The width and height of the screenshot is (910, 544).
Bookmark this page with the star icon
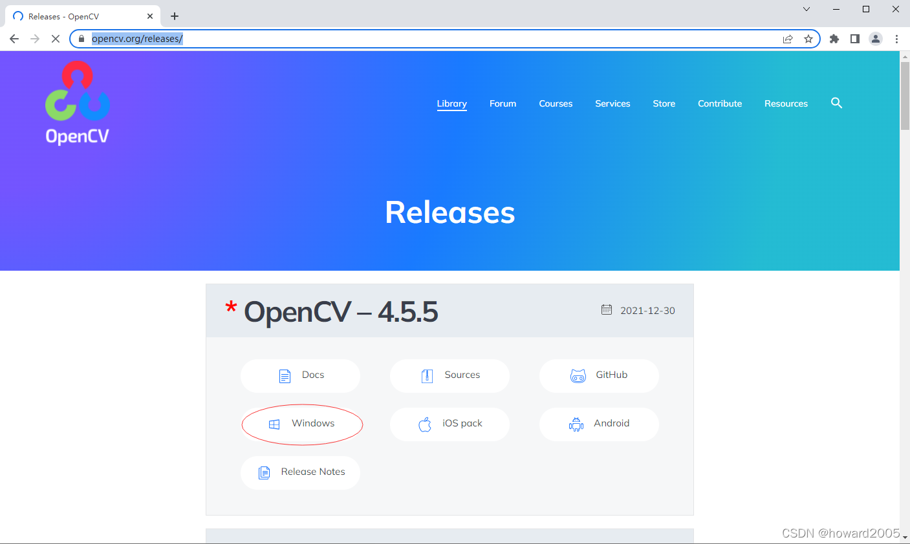click(808, 39)
